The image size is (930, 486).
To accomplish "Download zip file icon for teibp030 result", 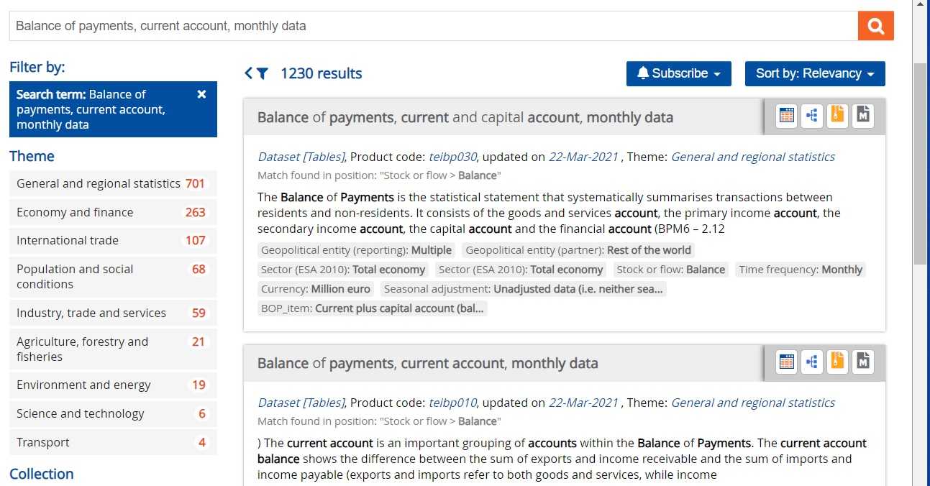I will tap(837, 116).
